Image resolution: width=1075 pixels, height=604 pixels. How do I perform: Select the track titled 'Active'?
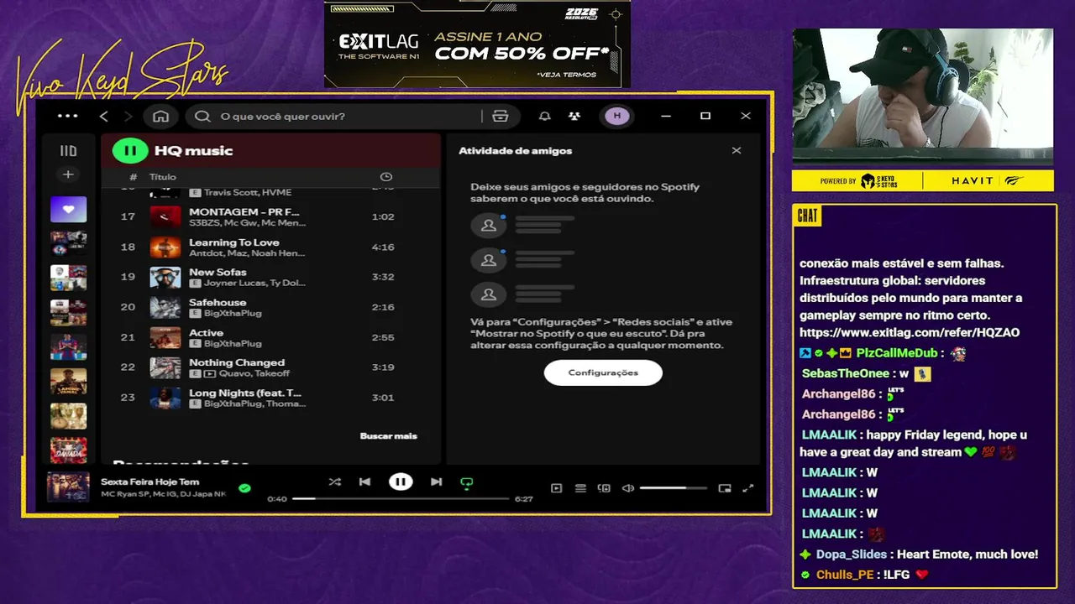click(271, 337)
